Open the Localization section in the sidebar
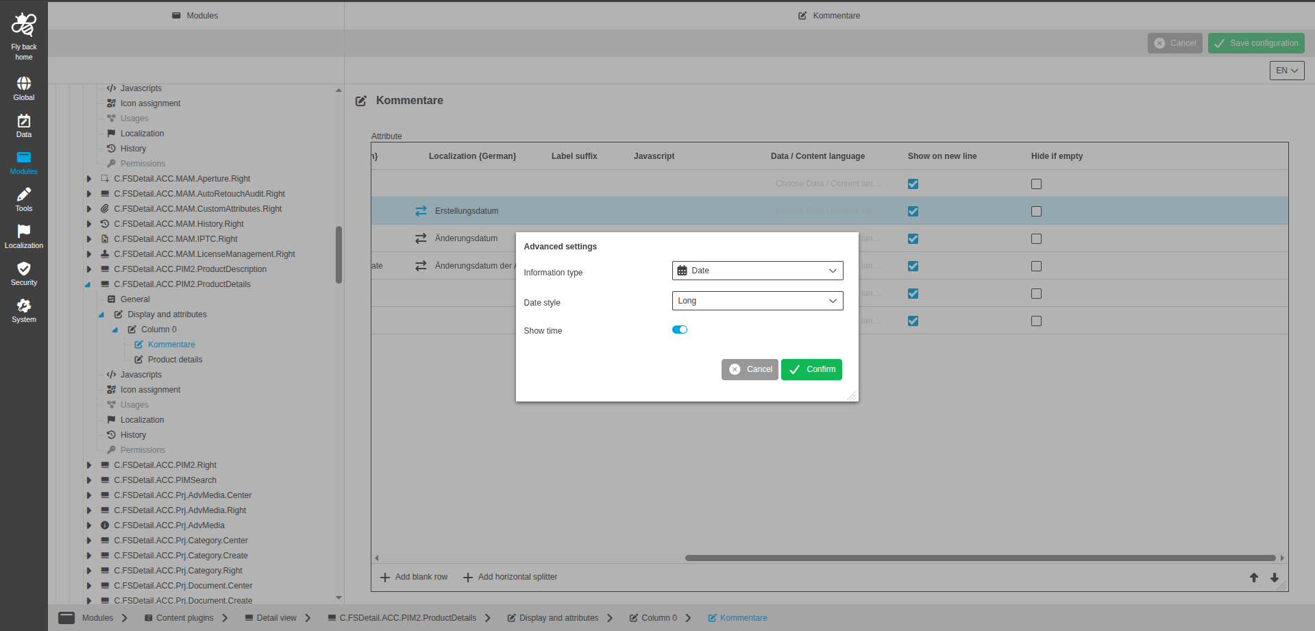Screen dimensions: 1315x631 pyautogui.click(x=23, y=236)
